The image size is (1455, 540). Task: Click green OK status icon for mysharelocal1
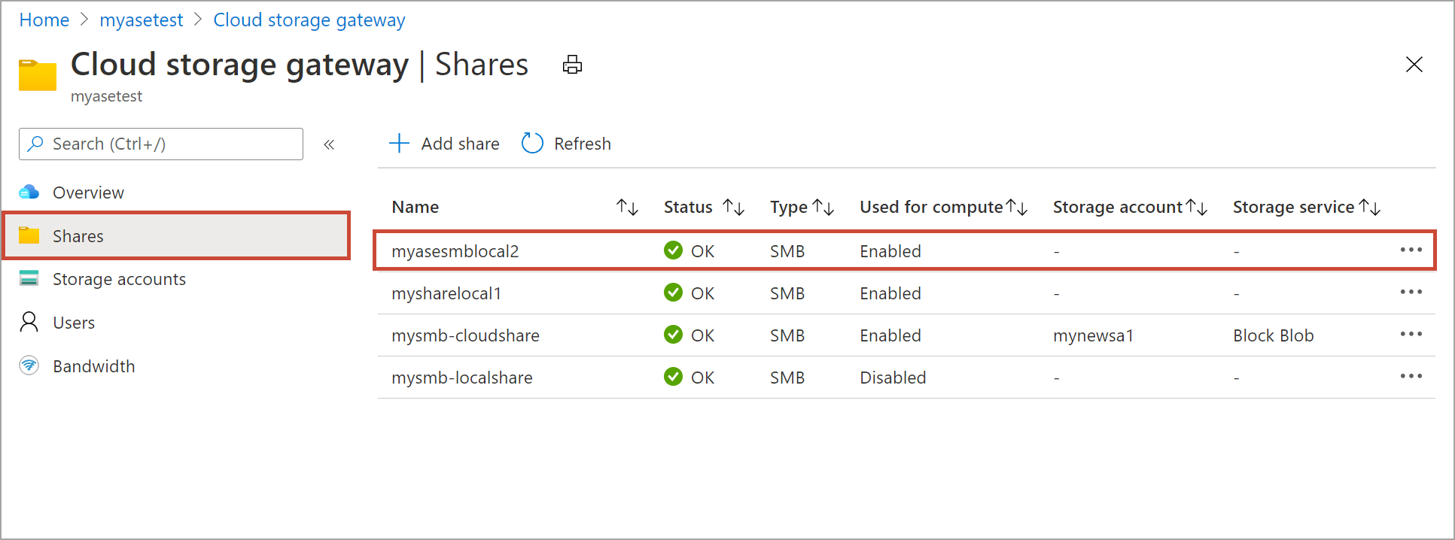[x=673, y=293]
